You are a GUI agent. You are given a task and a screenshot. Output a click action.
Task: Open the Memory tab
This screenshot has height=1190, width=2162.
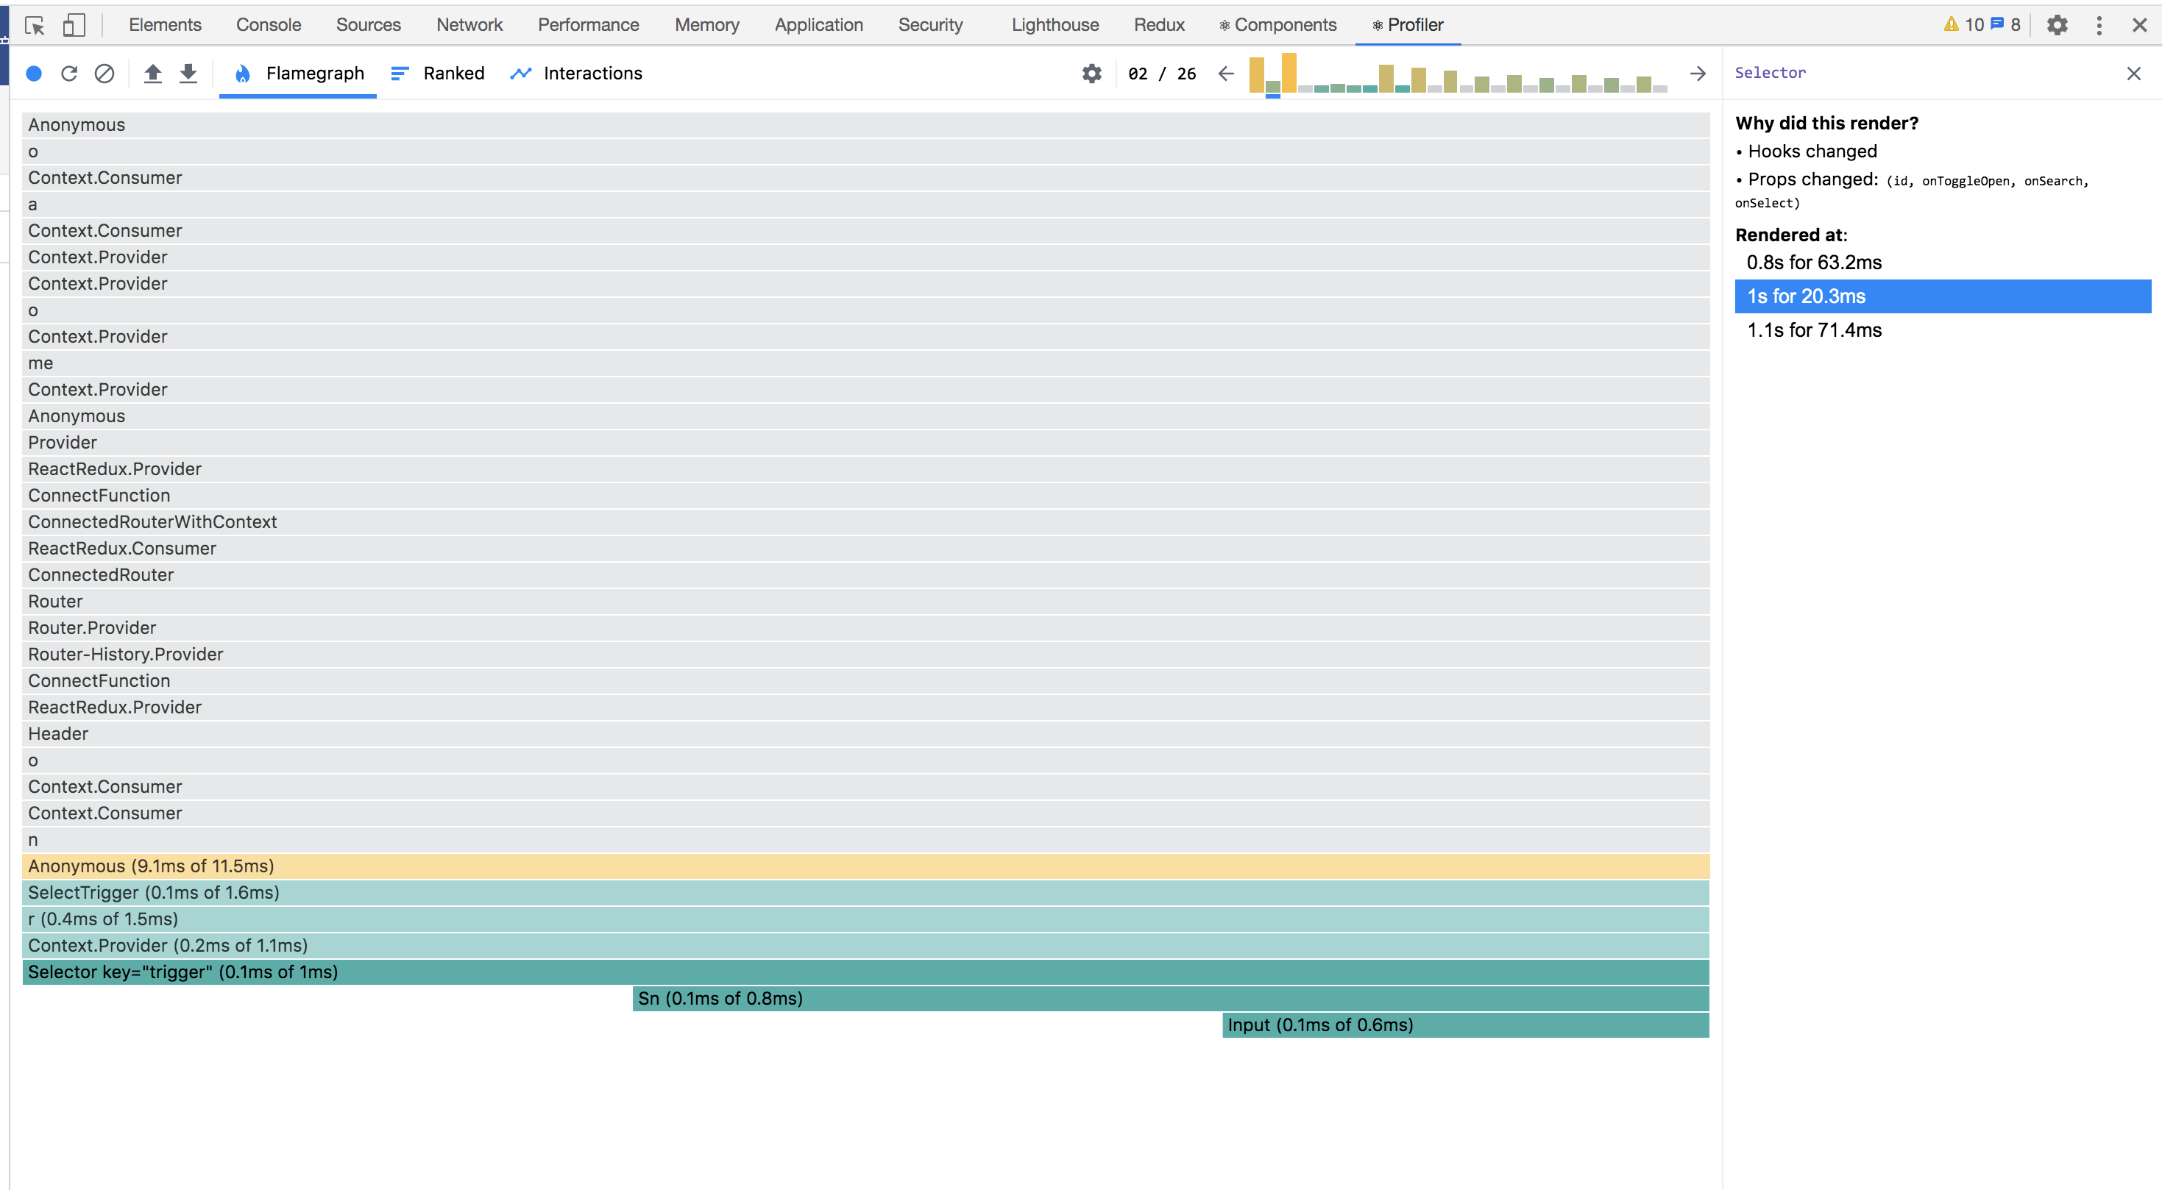706,25
